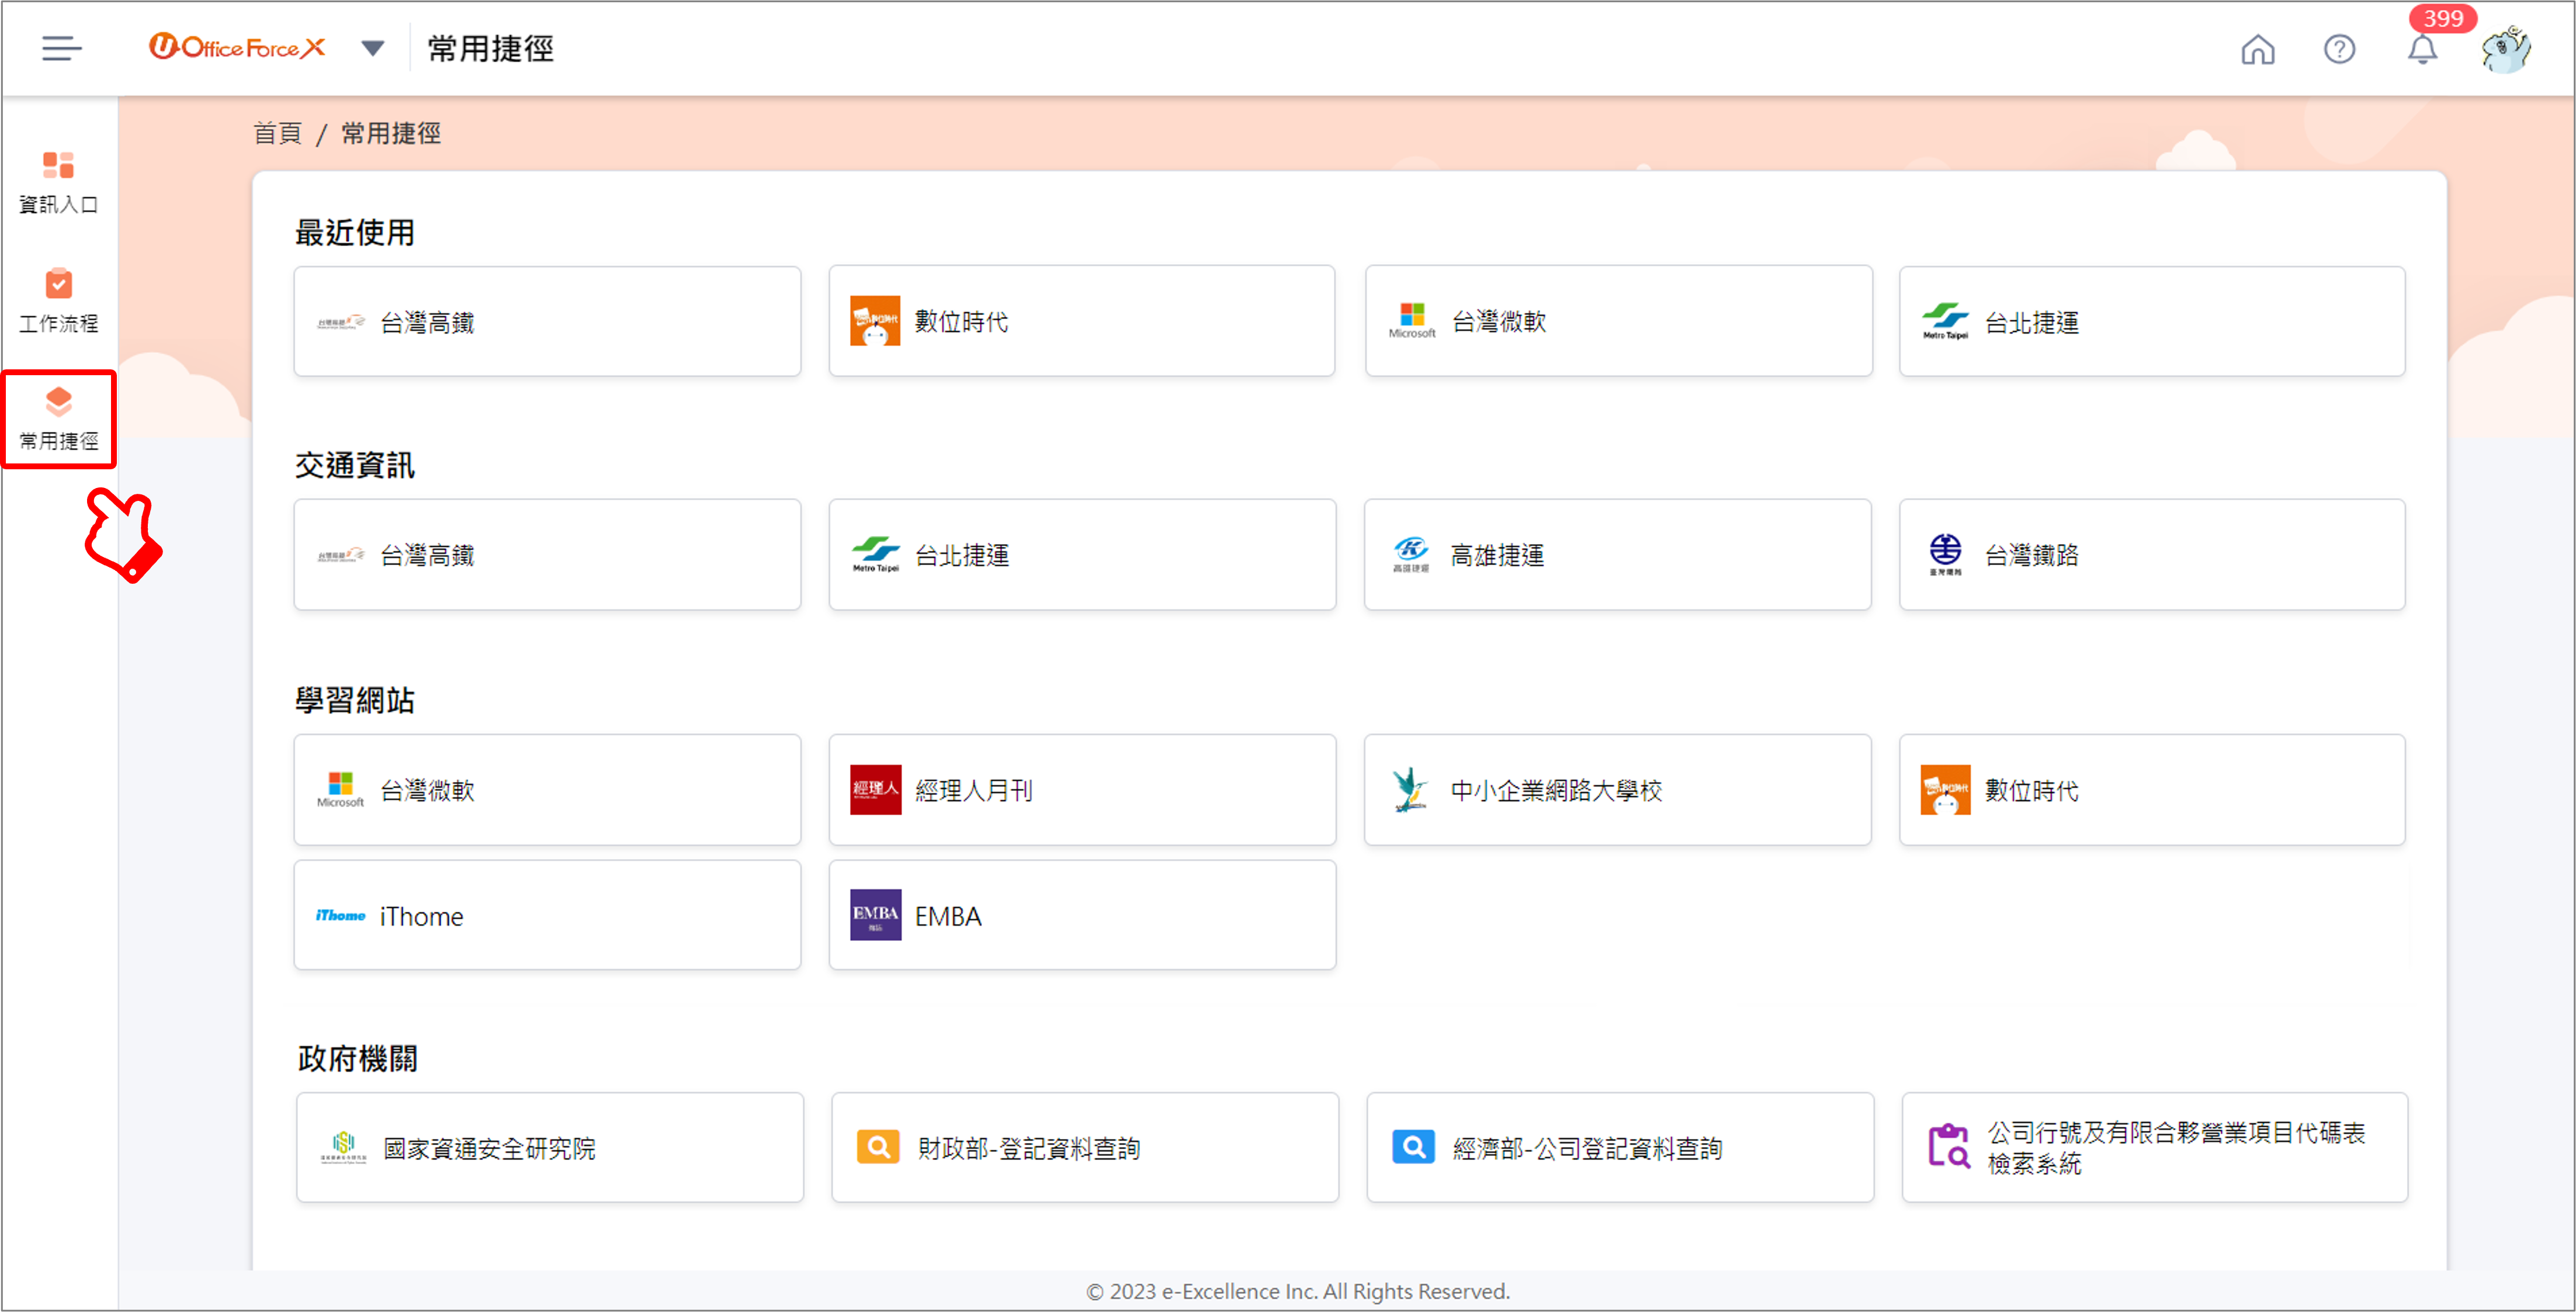Open 台灣高鐵 card under 最近使用
The height and width of the screenshot is (1312, 2576).
click(x=547, y=321)
